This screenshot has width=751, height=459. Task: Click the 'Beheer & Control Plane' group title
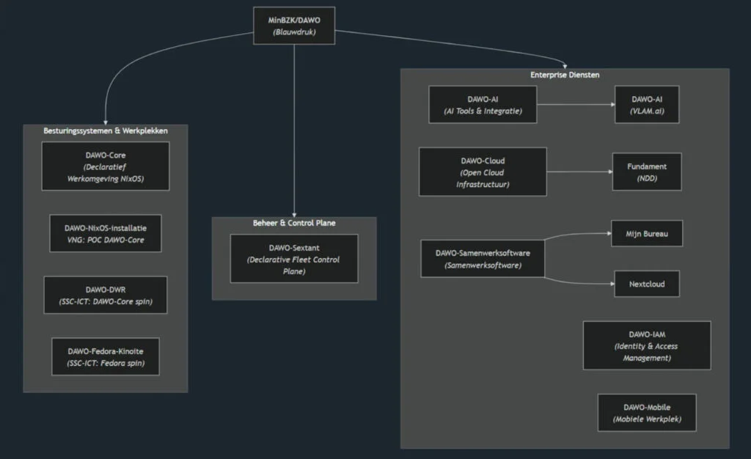click(x=294, y=223)
